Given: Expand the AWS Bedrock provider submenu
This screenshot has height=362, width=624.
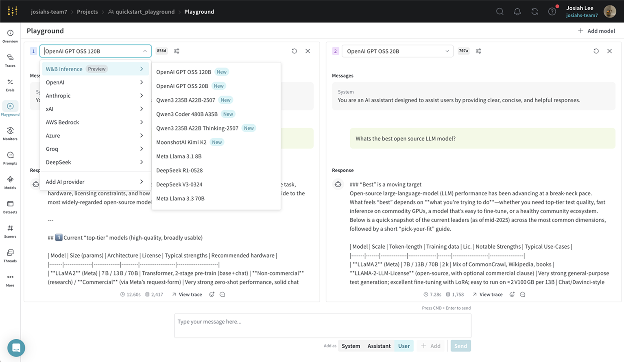Looking at the screenshot, I should [95, 122].
